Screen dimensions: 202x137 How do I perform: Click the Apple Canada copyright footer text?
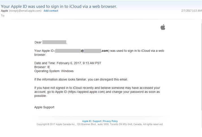coord(100,124)
